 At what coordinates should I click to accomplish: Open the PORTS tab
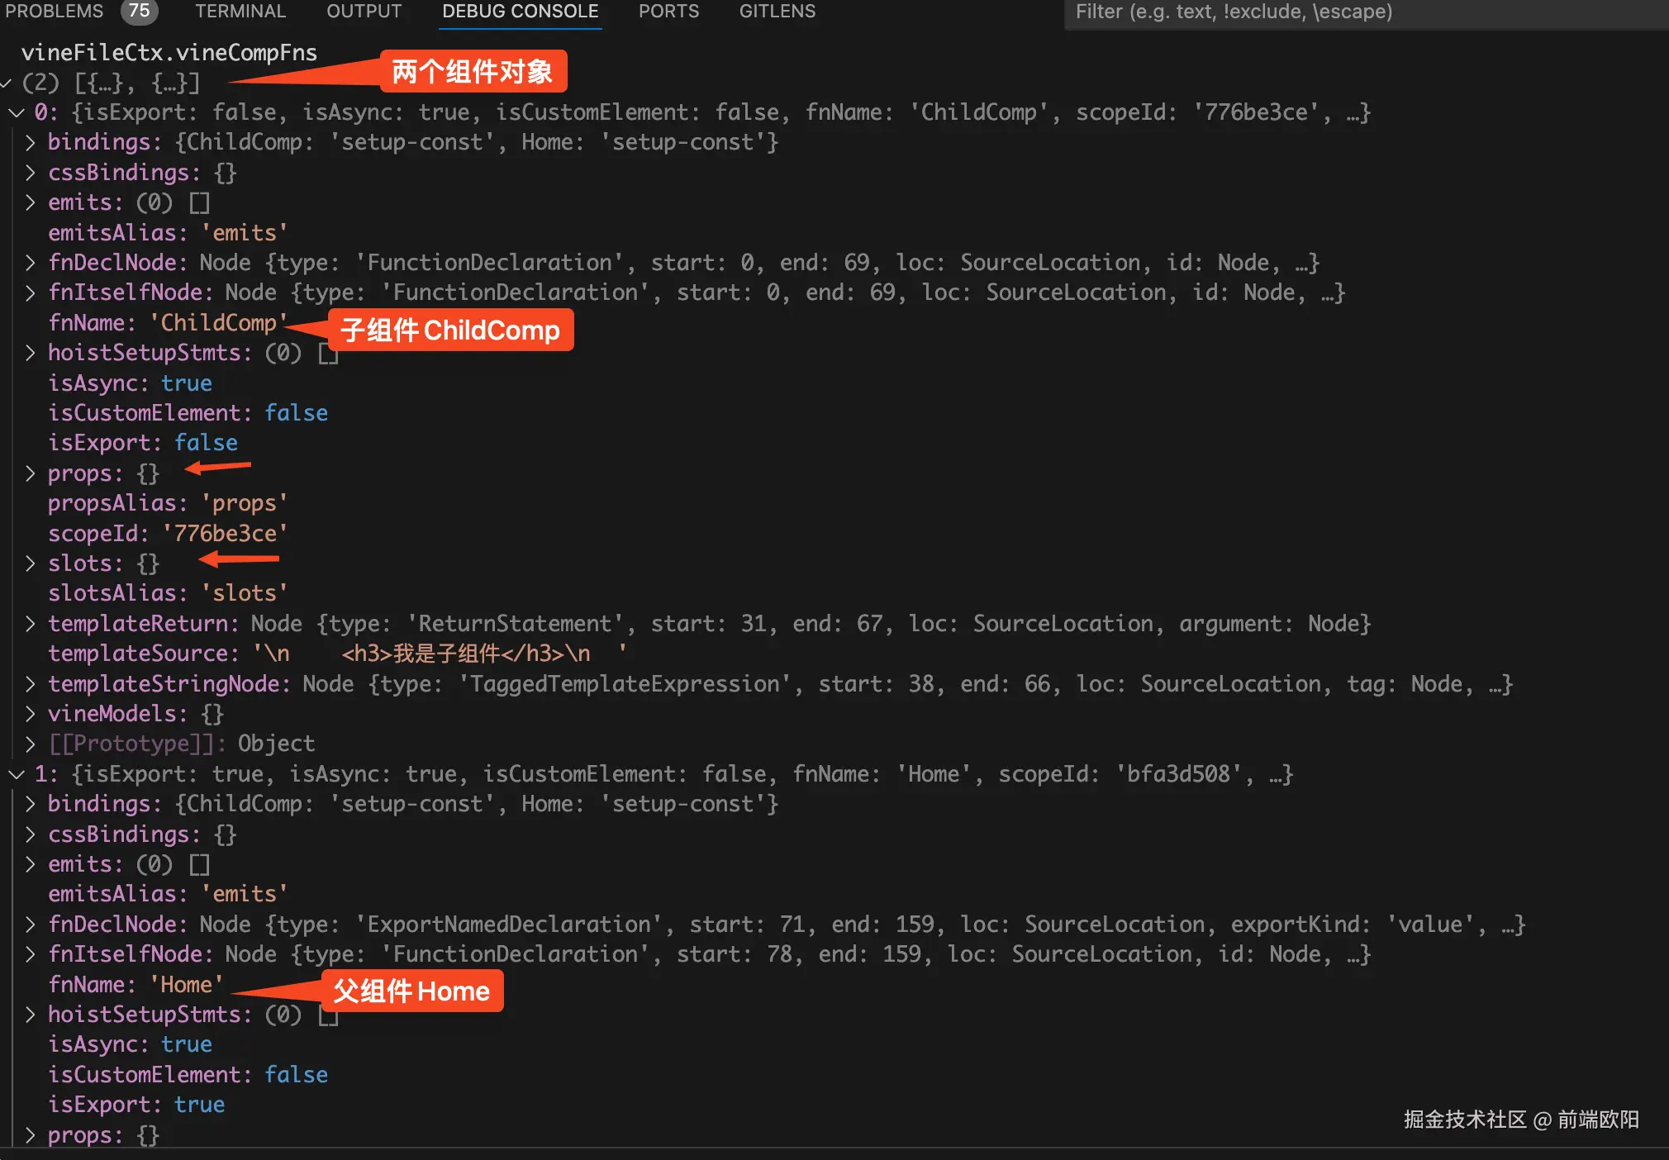click(x=668, y=12)
